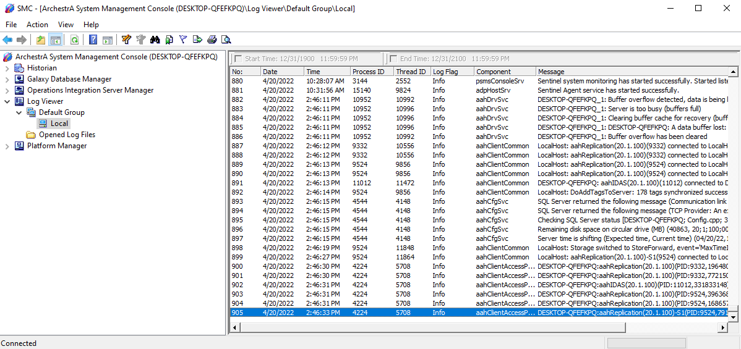Enable the Start Time checkbox
741x349 pixels.
coord(238,59)
